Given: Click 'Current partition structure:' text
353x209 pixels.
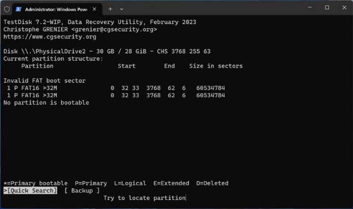Looking at the screenshot, I should pos(53,59).
